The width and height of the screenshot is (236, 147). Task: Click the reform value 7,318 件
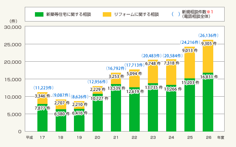pyautogui.click(x=171, y=63)
